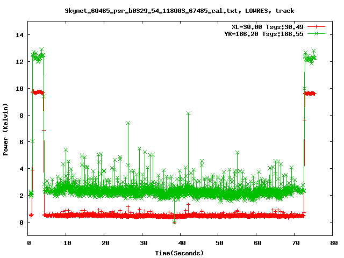Click the red legend line sample
The height and width of the screenshot is (258, 344).
point(316,27)
